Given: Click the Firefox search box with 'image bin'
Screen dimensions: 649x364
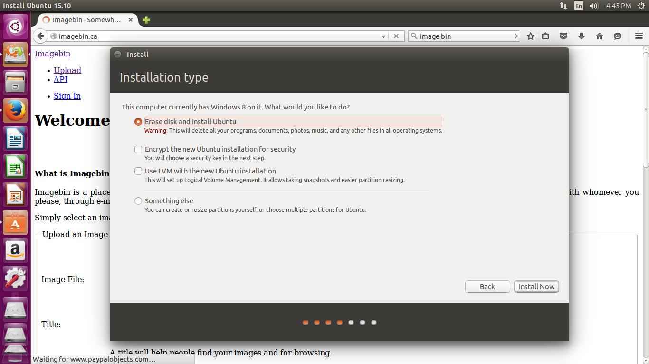Looking at the screenshot, I should (x=464, y=36).
